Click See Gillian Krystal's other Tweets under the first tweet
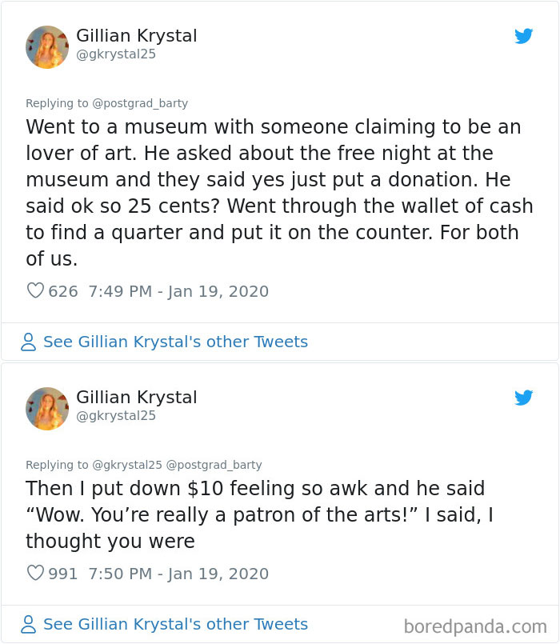 [178, 342]
